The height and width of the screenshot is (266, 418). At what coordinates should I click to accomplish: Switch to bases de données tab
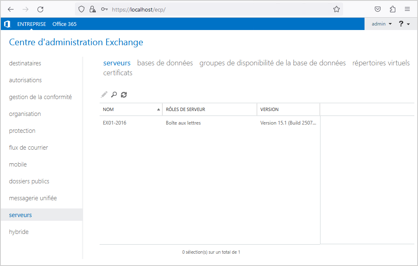tap(165, 63)
